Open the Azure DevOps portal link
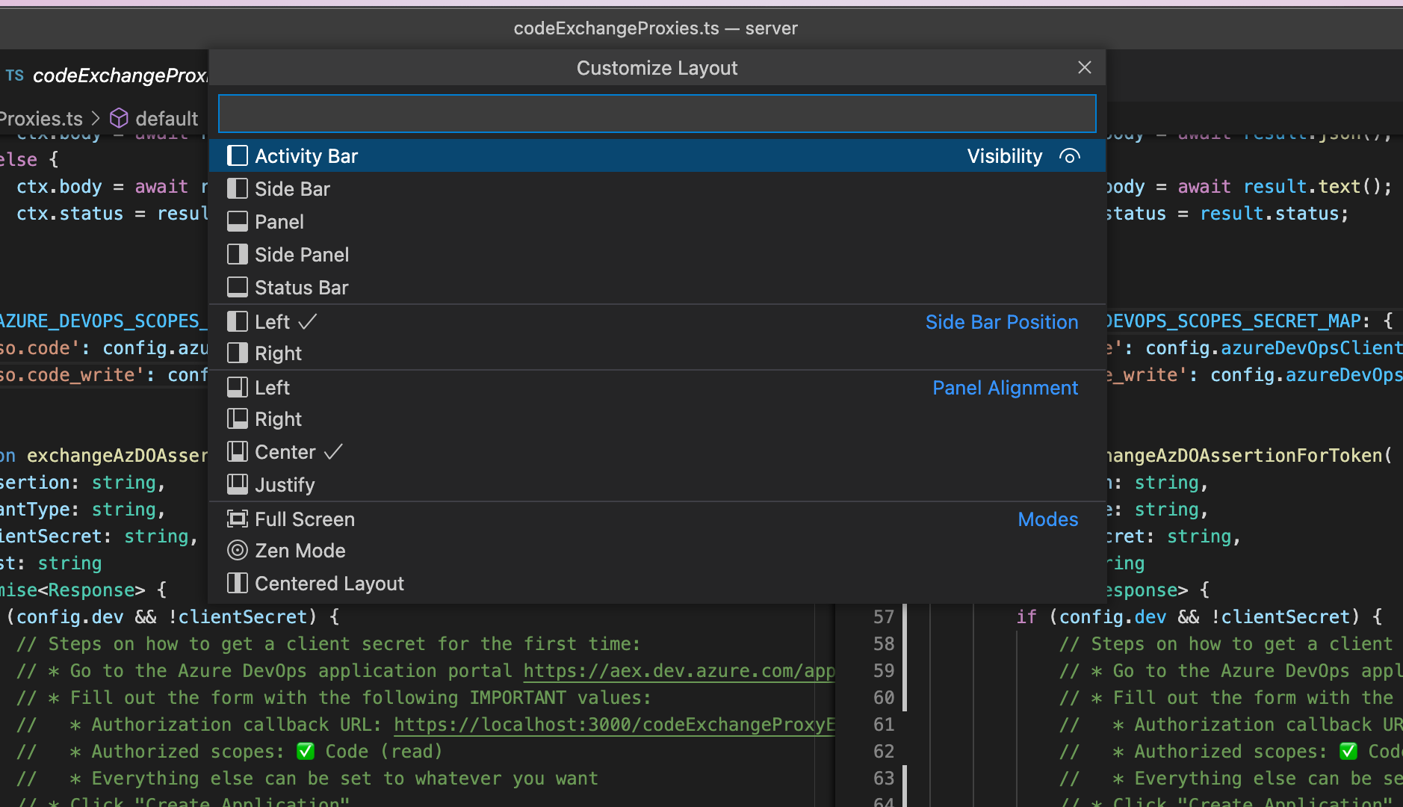 pyautogui.click(x=677, y=670)
